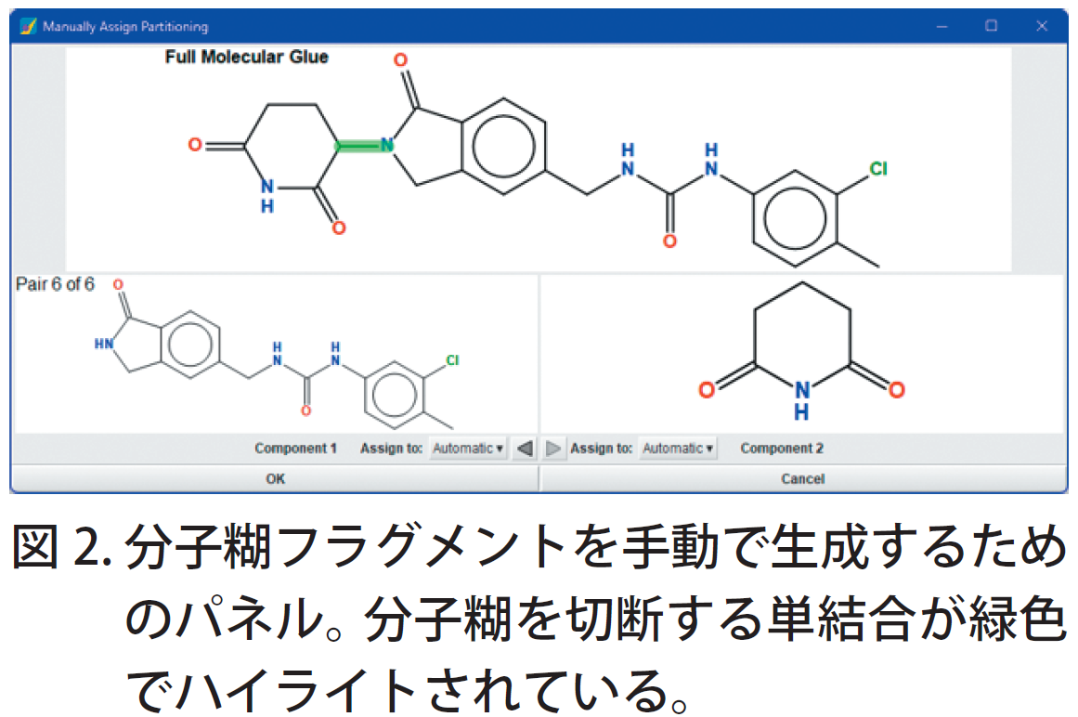Go to next pair with right arrow
This screenshot has height=717, width=1078.
[x=552, y=449]
